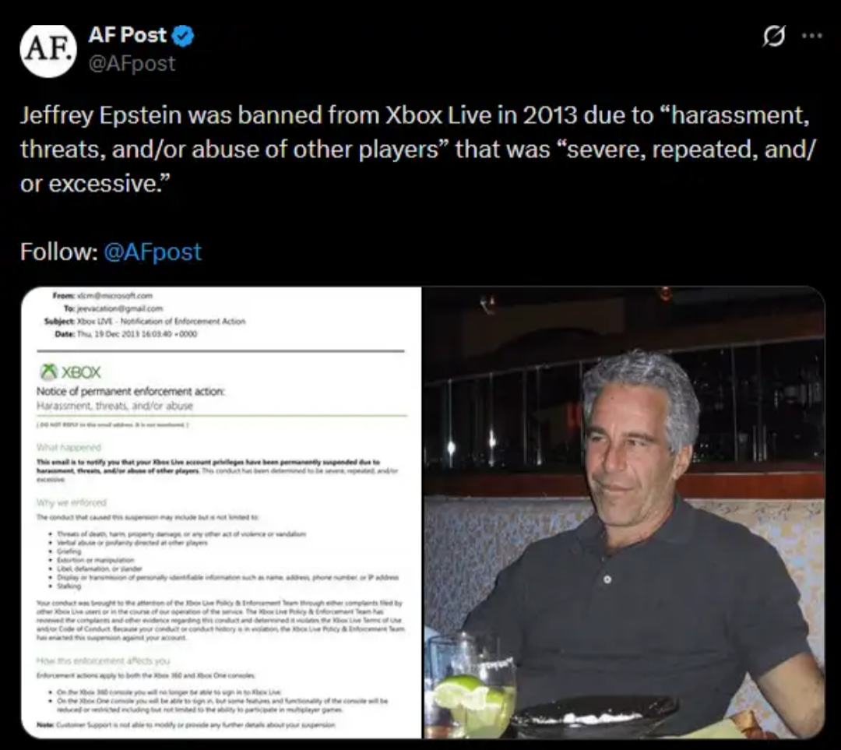Open the Xbox email document image

[x=221, y=512]
